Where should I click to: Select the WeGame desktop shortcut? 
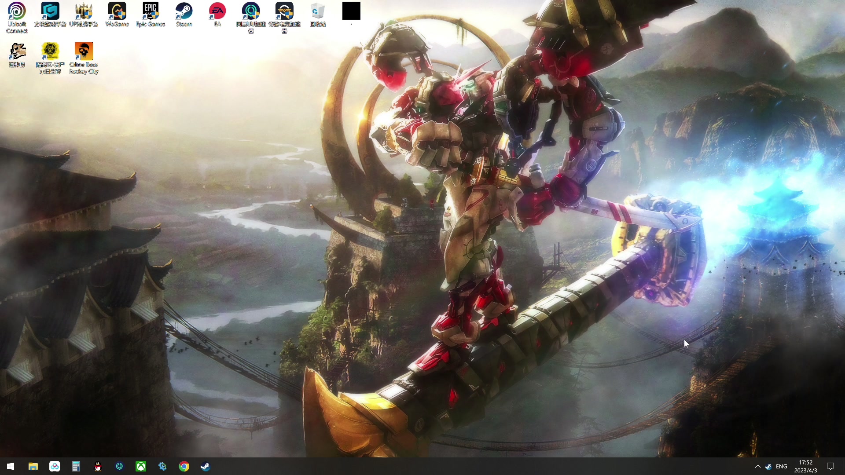click(117, 15)
